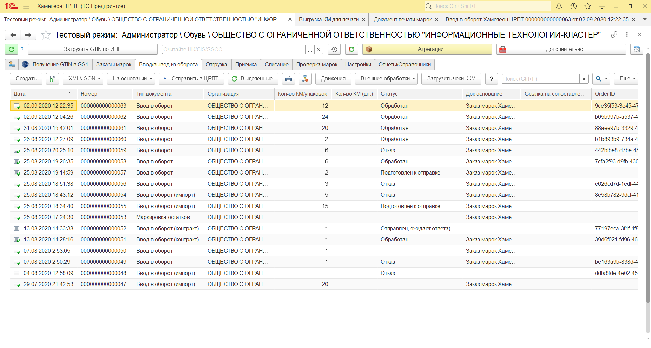This screenshot has height=348, width=651.
Task: Switch to the Заказы марок tab
Action: (x=114, y=64)
